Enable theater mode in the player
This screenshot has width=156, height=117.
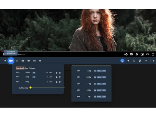[148, 54]
